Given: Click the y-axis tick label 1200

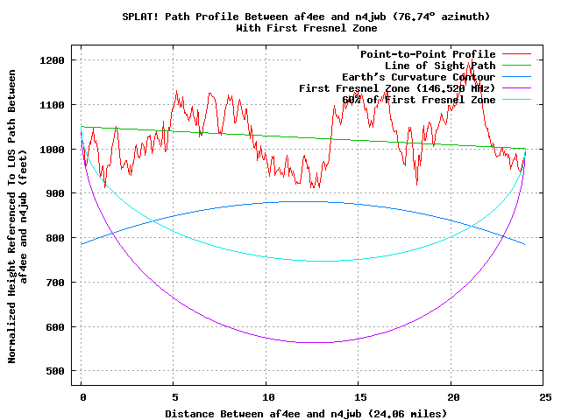Looking at the screenshot, I should pos(53,60).
